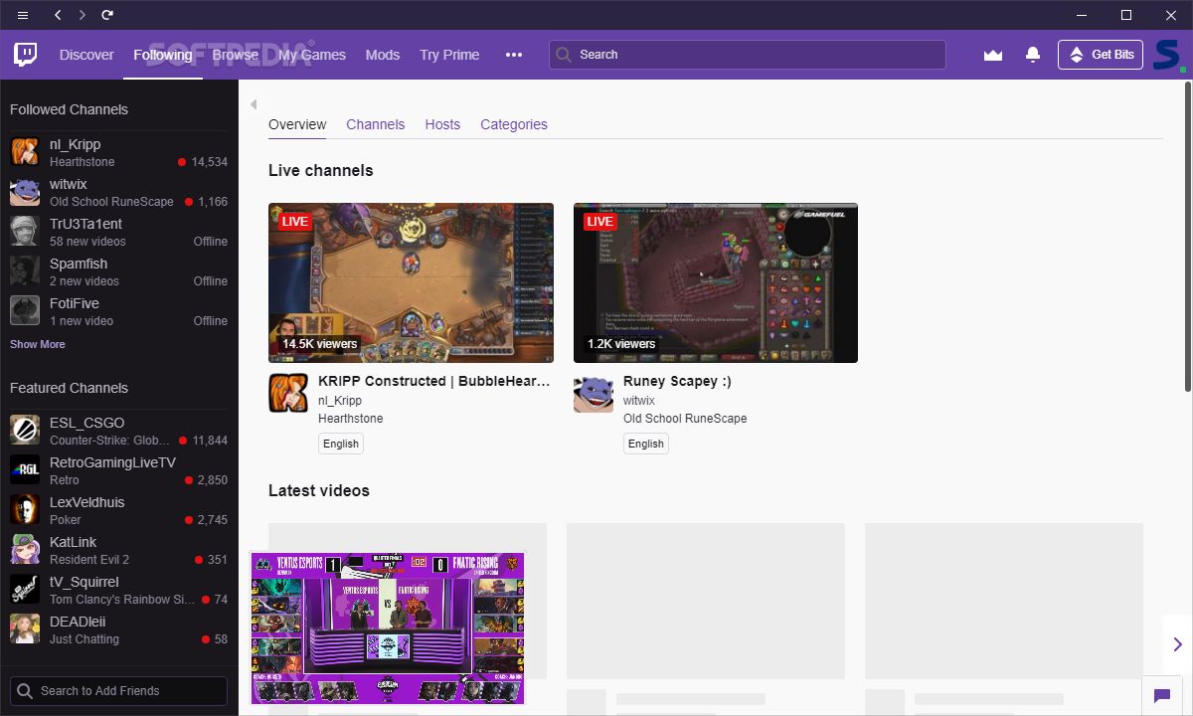
Task: Open the Following tab
Action: tap(163, 55)
